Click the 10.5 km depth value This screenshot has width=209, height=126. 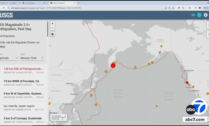click(40, 85)
